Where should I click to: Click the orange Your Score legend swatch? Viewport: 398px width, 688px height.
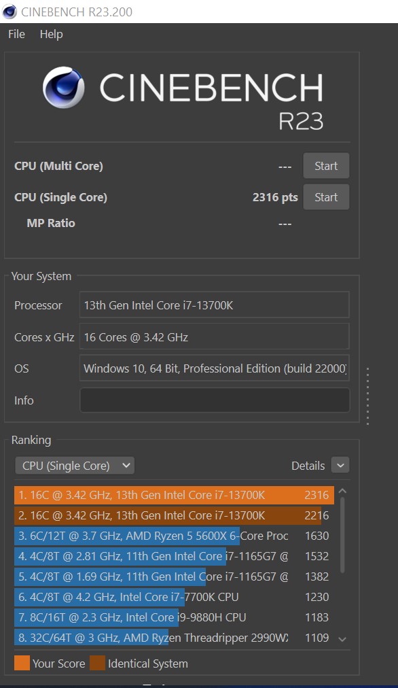click(x=22, y=663)
